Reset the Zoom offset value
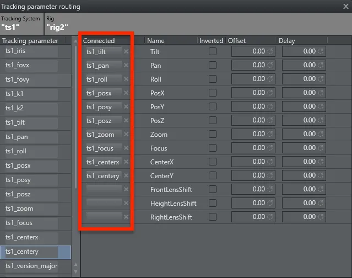The width and height of the screenshot is (352, 278). click(270, 134)
